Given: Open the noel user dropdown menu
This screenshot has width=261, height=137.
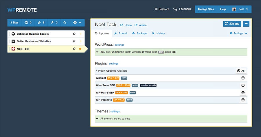Looking at the screenshot, I should coord(240,9).
